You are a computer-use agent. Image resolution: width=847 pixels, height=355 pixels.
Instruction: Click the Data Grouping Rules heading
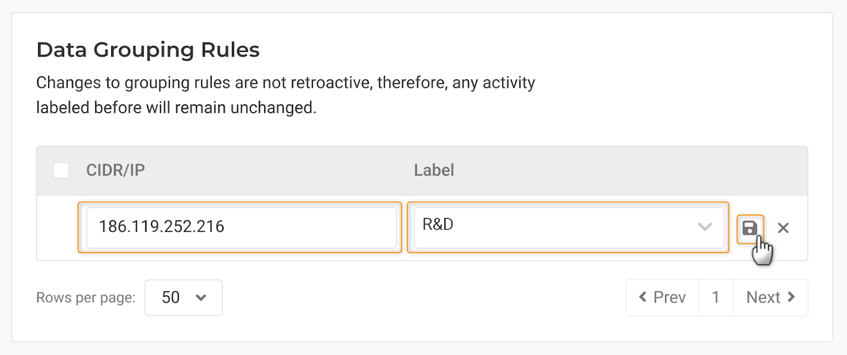coord(148,50)
